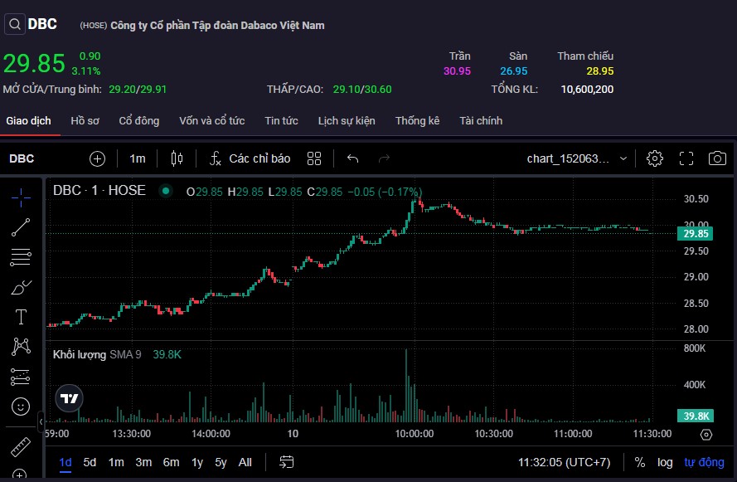Enter fullscreen chart mode

click(686, 158)
